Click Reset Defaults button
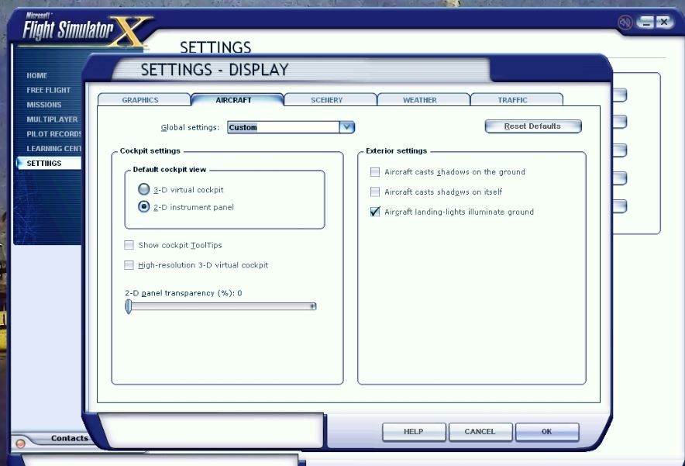685x466 pixels. point(533,126)
